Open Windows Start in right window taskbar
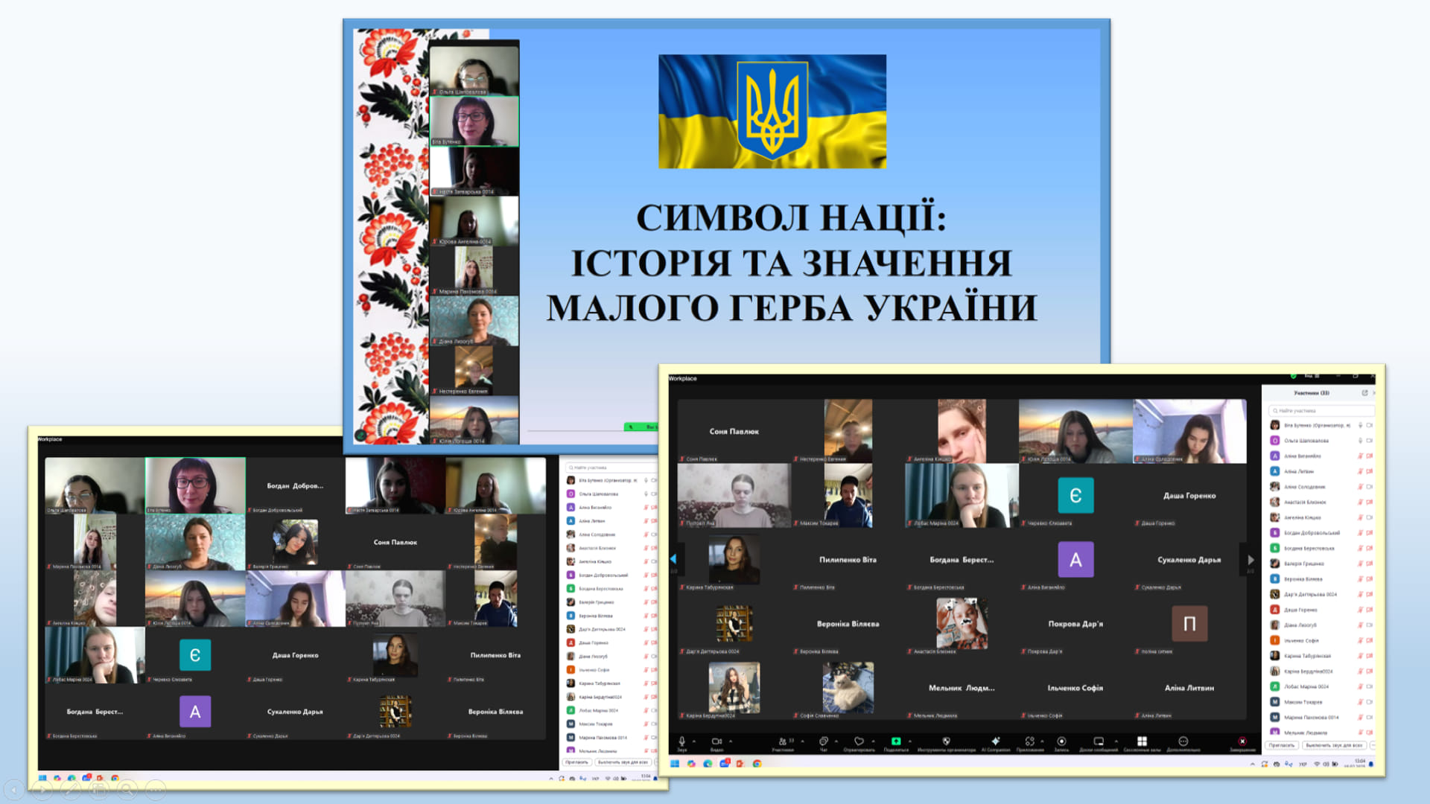 (675, 764)
